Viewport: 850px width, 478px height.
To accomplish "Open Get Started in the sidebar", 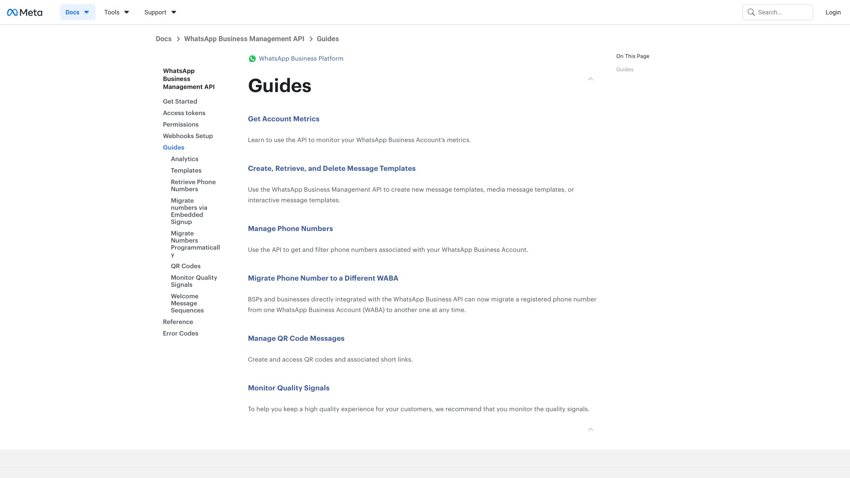I will pyautogui.click(x=180, y=102).
